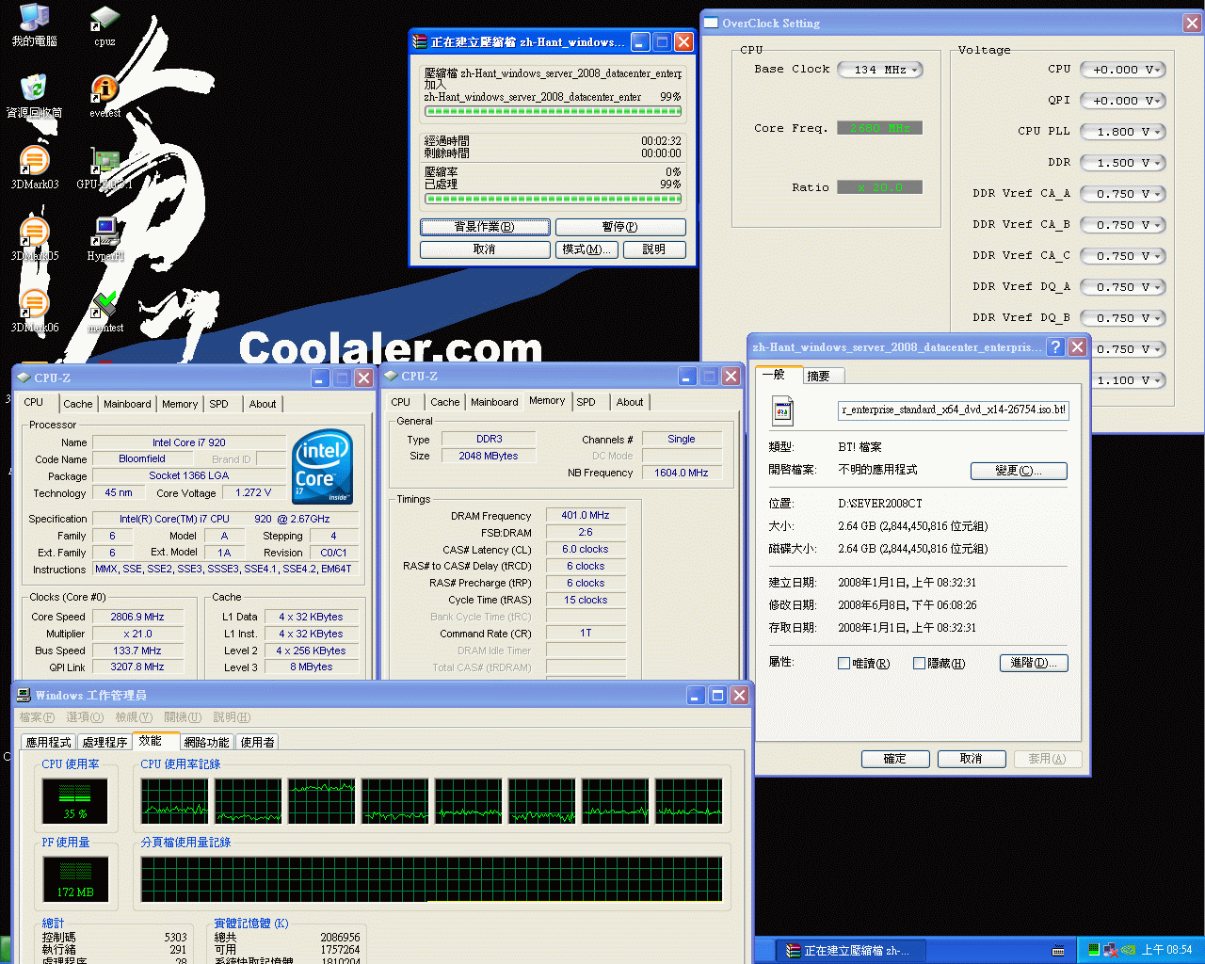Switch to SPD tab in right CPU-Z window
The width and height of the screenshot is (1205, 964).
click(586, 402)
